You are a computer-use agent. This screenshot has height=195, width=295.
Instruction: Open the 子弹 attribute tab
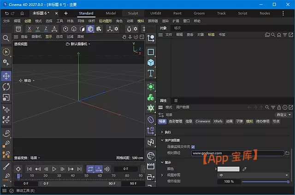239,121
